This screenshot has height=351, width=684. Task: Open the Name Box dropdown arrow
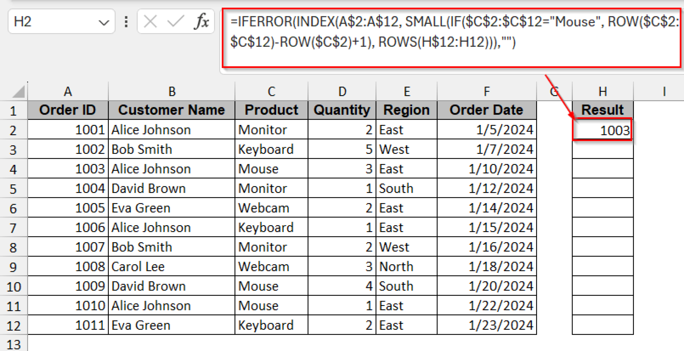click(x=104, y=21)
